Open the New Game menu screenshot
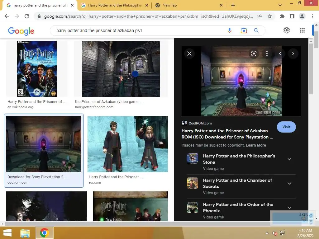Image resolution: width=319 pixels, height=239 pixels. (x=131, y=206)
